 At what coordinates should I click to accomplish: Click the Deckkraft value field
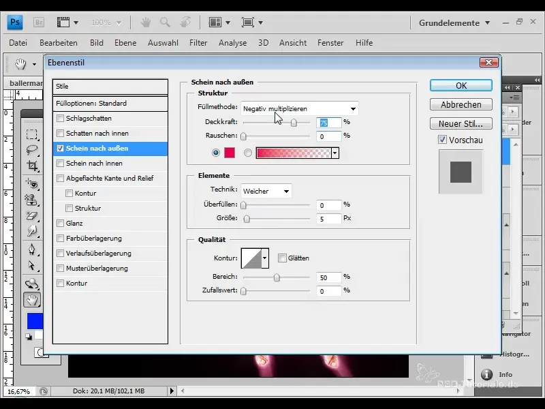pyautogui.click(x=329, y=123)
